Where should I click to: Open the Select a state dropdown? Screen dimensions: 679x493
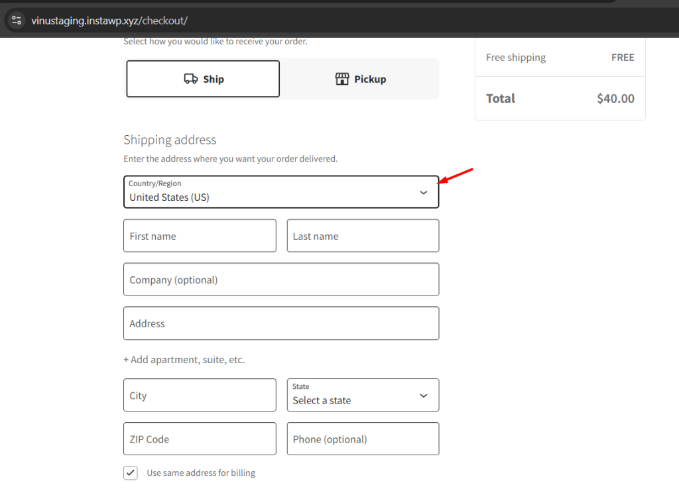click(363, 395)
